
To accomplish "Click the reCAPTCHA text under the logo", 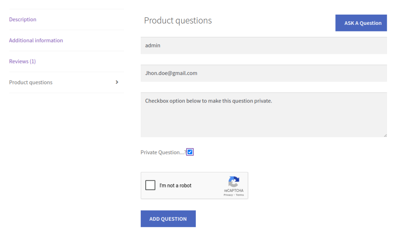I will (x=234, y=191).
